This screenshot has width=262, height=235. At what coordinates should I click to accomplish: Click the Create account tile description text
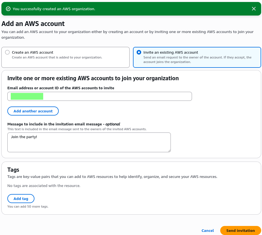click(x=57, y=57)
